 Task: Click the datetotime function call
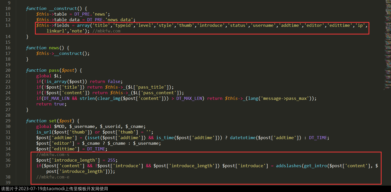coord(243,138)
